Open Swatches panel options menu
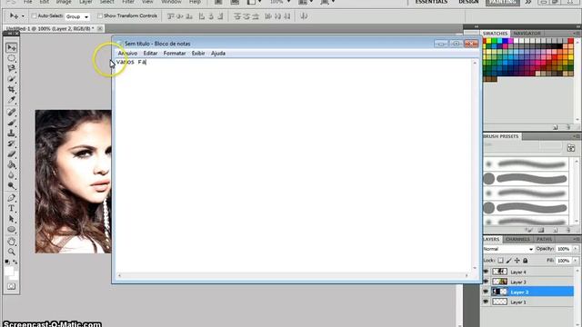This screenshot has width=582, height=327. point(576,34)
